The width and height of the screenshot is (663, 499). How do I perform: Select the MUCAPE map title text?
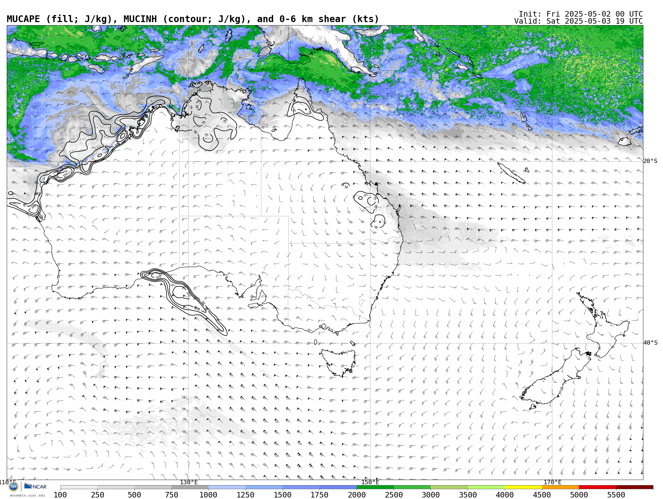click(x=193, y=19)
